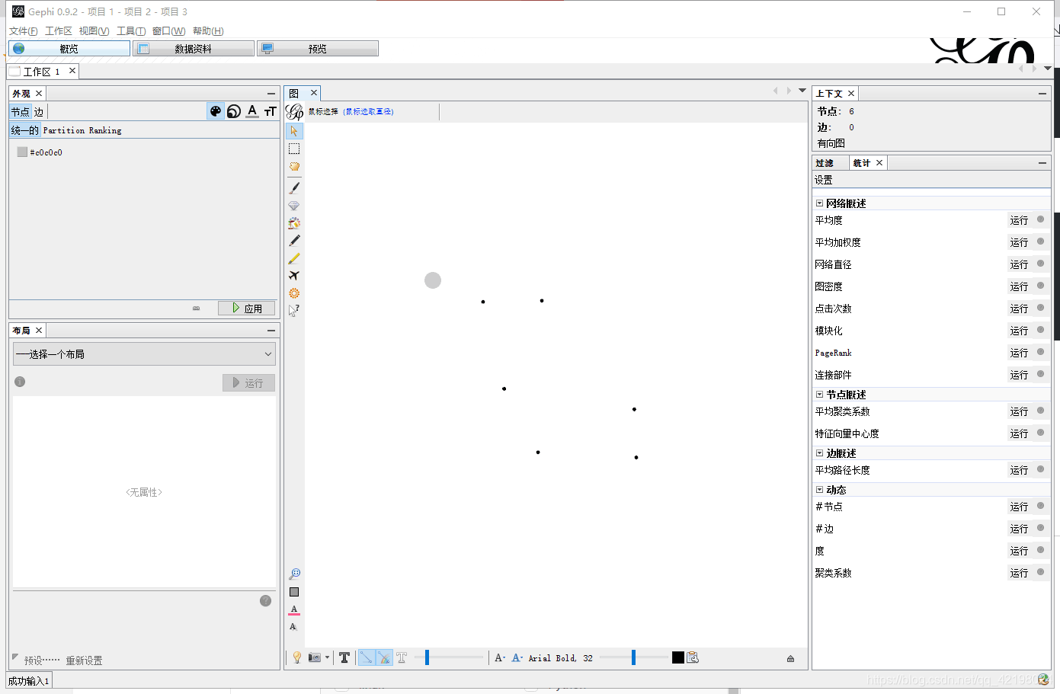
Task: Toggle edge color from source nodes button
Action: click(x=384, y=657)
